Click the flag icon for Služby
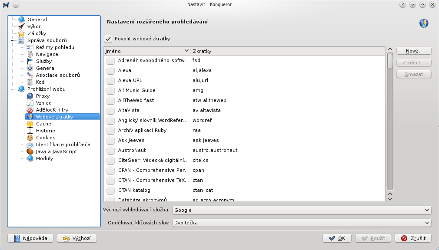439x250 pixels. click(30, 61)
